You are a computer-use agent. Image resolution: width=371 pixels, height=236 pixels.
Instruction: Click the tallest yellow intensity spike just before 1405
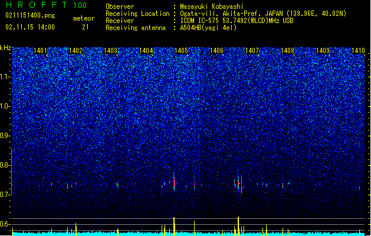174,227
